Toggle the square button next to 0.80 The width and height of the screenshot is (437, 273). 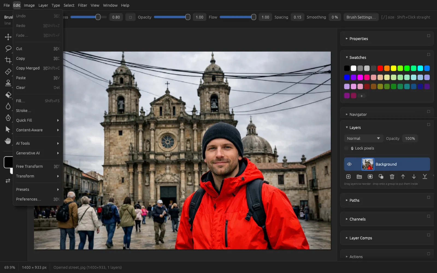click(131, 17)
